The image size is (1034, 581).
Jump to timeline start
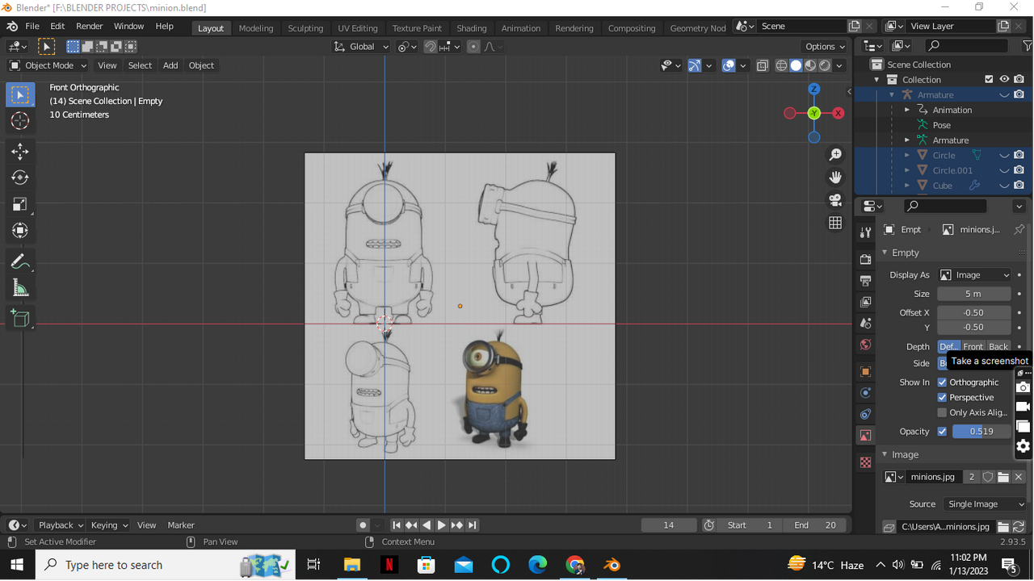[x=396, y=525]
